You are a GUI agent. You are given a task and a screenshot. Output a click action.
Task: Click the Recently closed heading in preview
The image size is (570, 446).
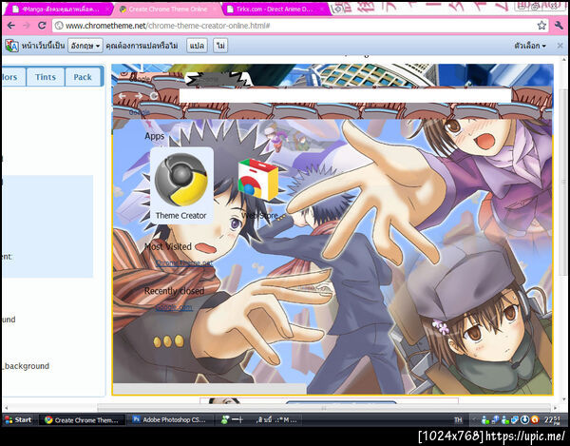pyautogui.click(x=174, y=291)
